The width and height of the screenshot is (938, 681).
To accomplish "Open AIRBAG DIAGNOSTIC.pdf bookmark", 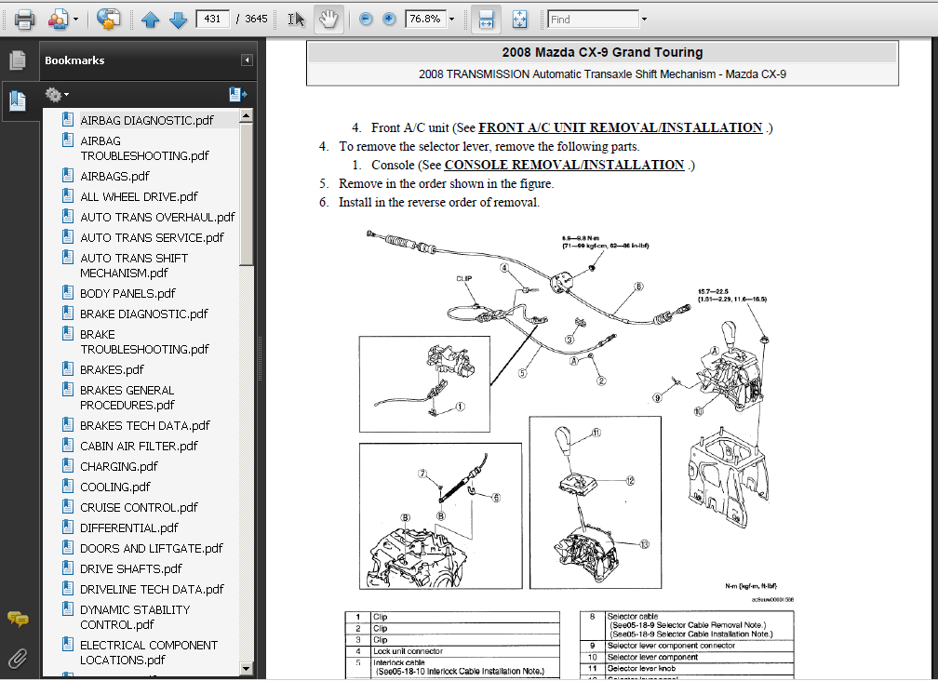I will coord(147,120).
